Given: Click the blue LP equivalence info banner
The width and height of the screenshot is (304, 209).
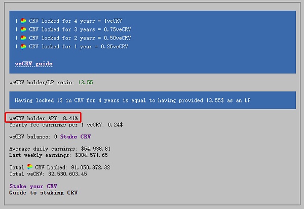Looking at the screenshot, I should click(153, 100).
